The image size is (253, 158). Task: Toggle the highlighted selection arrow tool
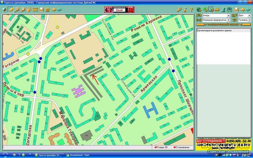coord(11,9)
